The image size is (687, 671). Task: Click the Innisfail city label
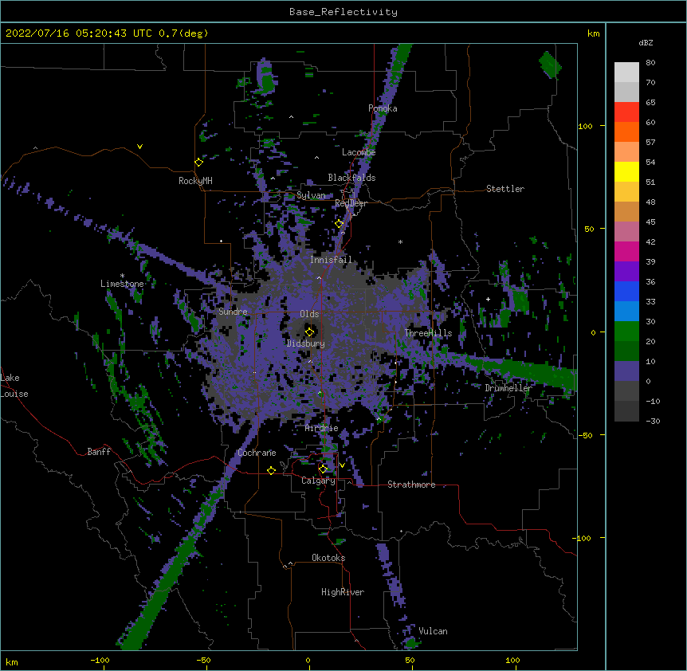pos(332,260)
